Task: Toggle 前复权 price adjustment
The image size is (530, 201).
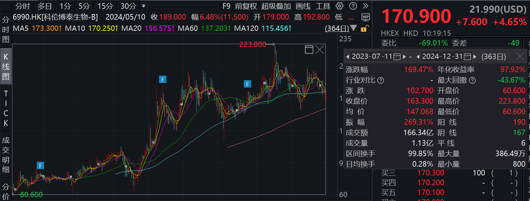Action: click(246, 6)
